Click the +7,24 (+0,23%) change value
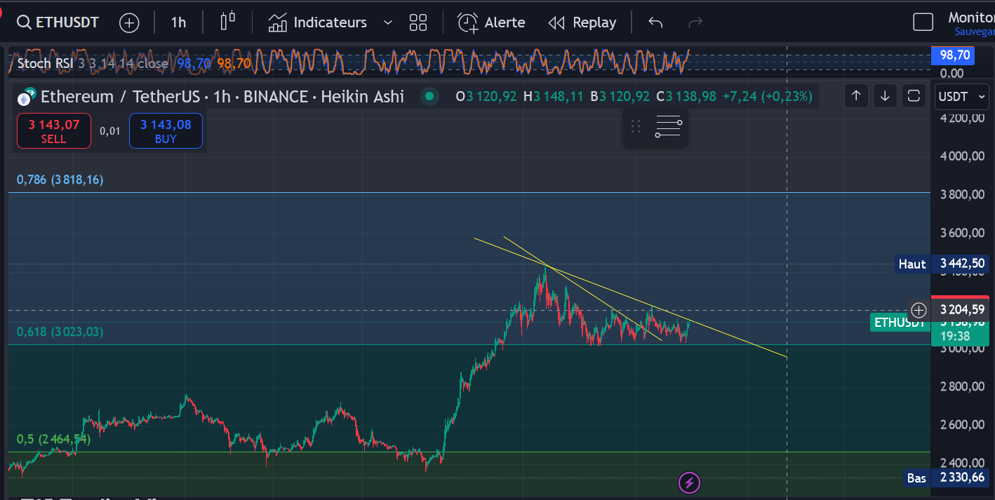The height and width of the screenshot is (500, 995). click(x=767, y=97)
